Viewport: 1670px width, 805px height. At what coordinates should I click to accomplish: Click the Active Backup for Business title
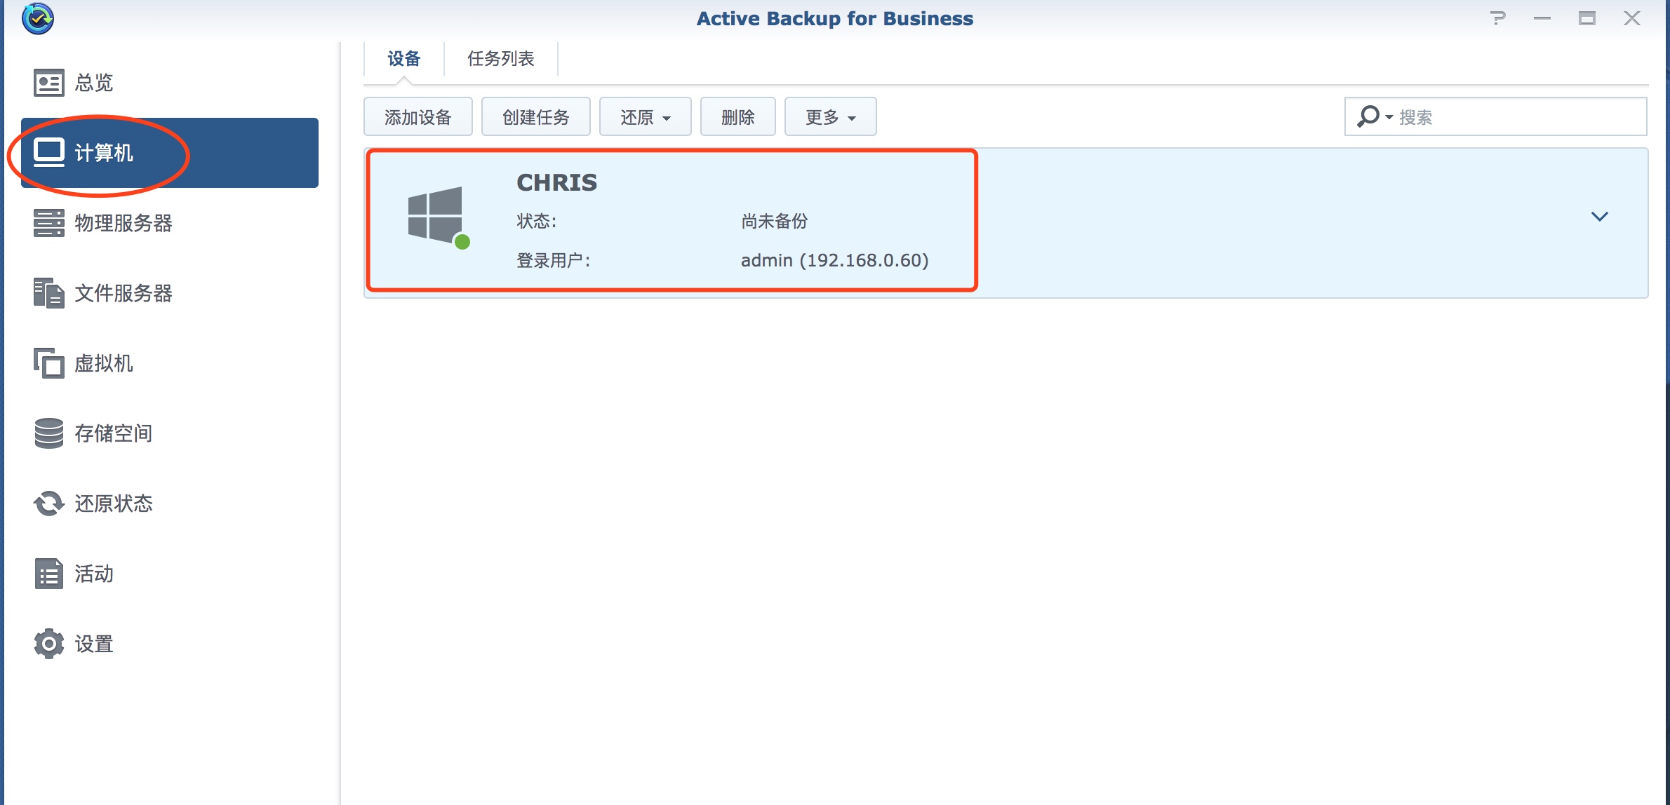click(835, 18)
